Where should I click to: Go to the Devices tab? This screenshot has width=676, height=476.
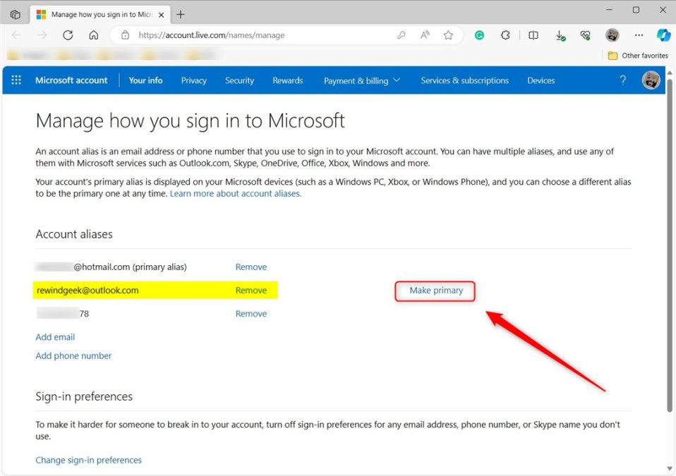click(x=541, y=80)
